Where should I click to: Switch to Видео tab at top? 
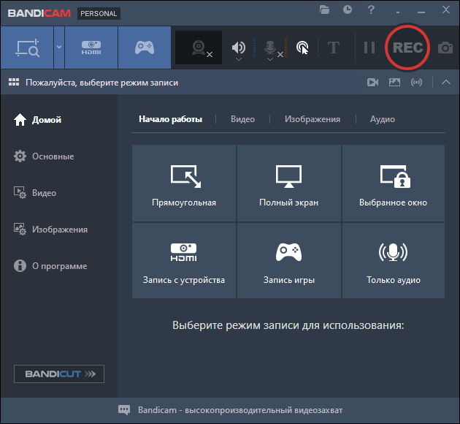(x=242, y=119)
